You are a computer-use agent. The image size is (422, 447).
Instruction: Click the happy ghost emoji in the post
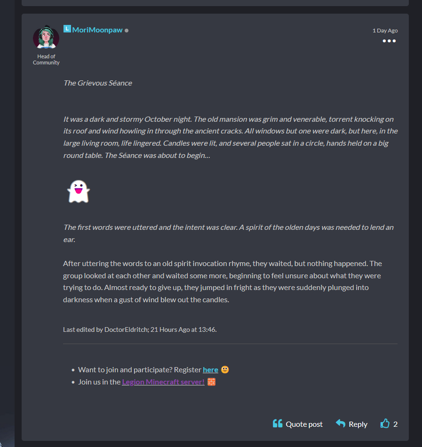78,191
